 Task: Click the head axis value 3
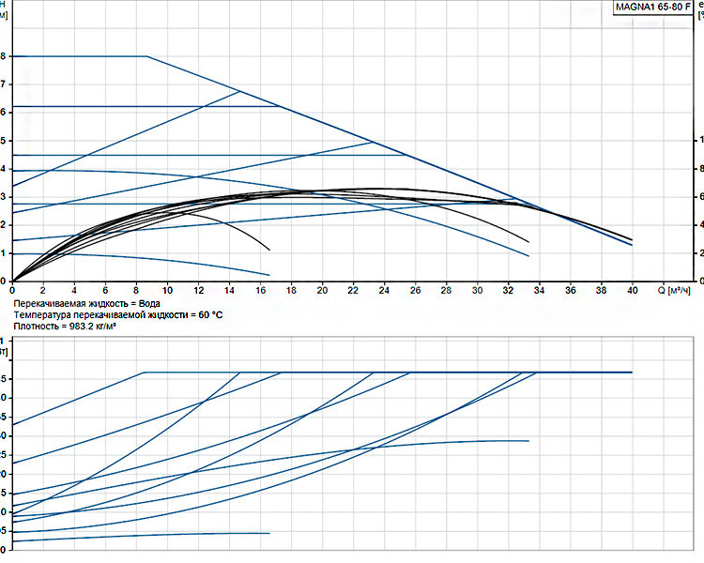[3, 197]
